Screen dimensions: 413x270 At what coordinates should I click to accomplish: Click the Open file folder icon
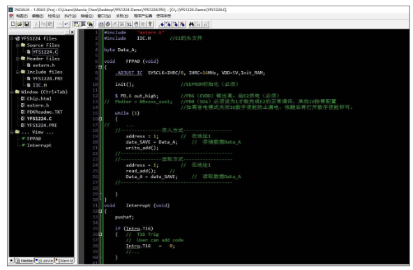tap(20, 24)
